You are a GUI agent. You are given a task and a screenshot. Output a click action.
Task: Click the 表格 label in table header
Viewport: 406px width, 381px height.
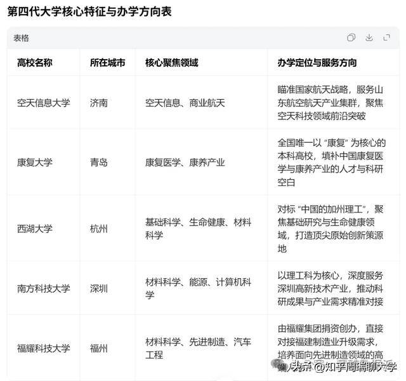22,38
